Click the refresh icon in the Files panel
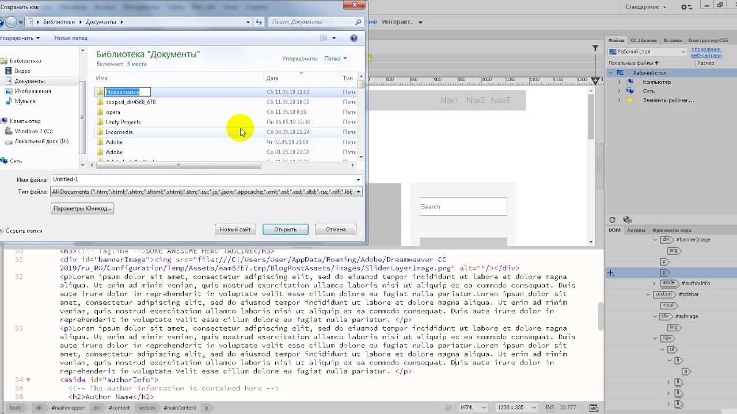The width and height of the screenshot is (737, 414). (612, 220)
